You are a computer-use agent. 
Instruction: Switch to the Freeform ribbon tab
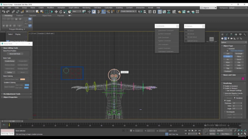point(20,15)
